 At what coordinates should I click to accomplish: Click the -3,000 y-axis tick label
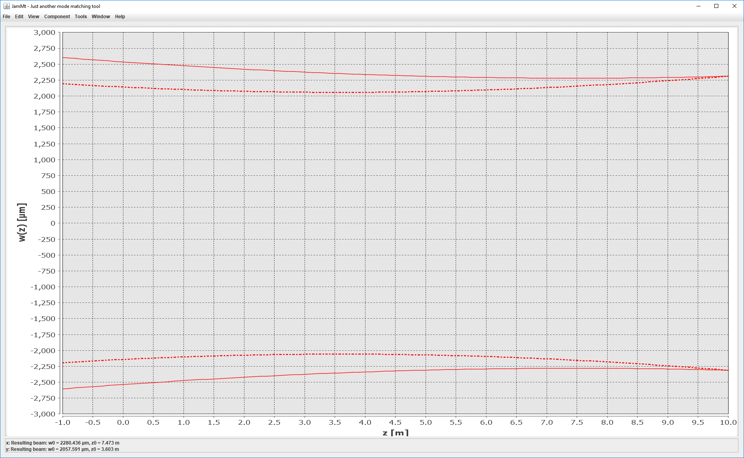click(x=43, y=414)
